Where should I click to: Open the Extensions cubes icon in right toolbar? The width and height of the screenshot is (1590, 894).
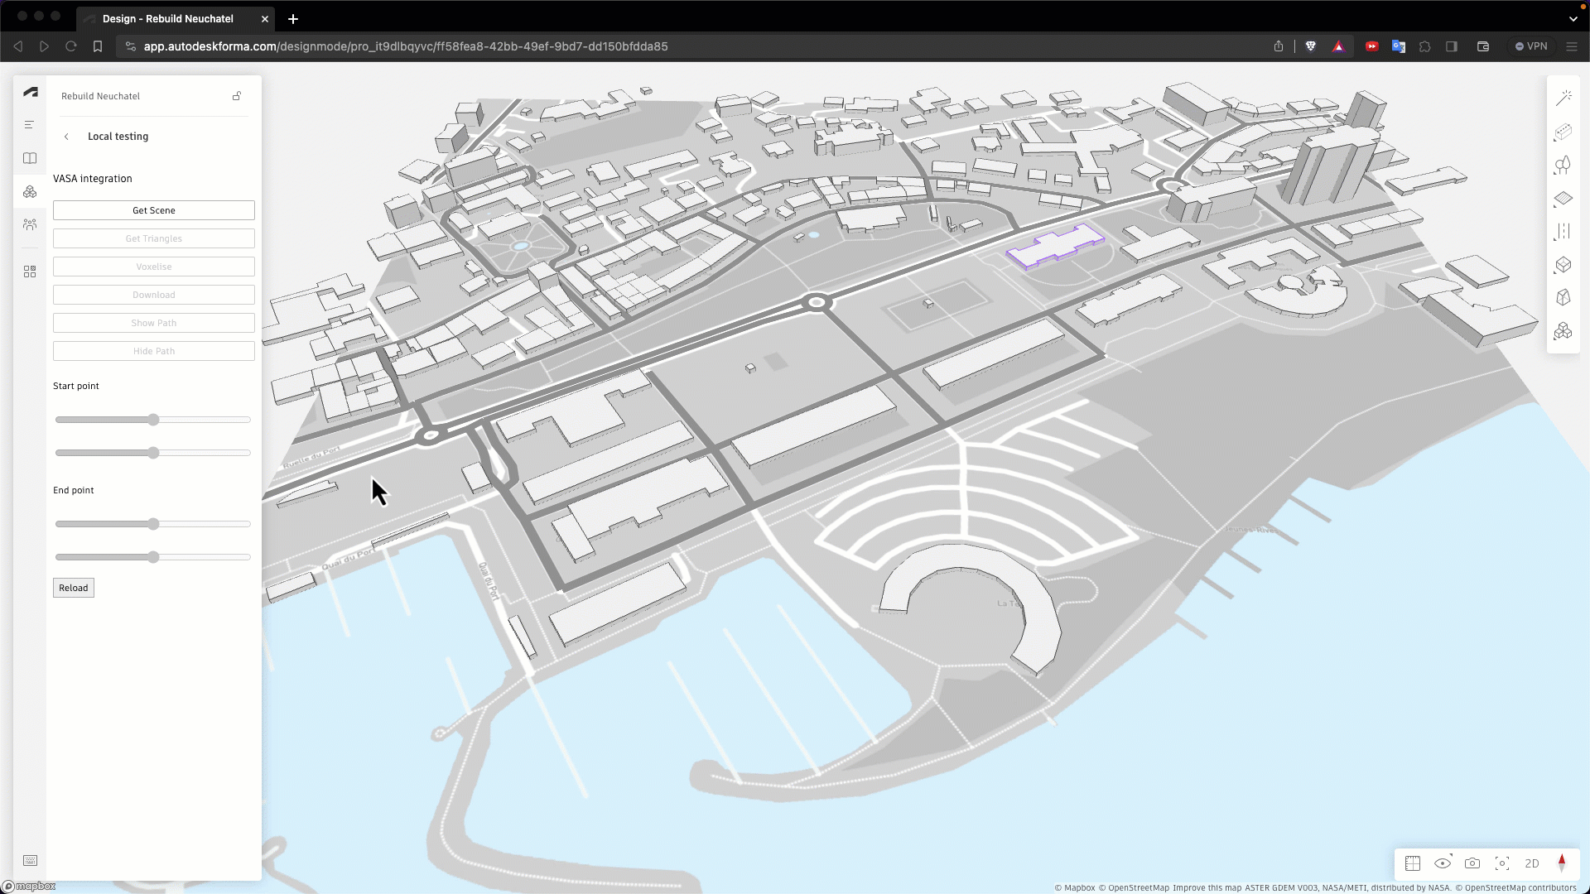tap(1563, 331)
